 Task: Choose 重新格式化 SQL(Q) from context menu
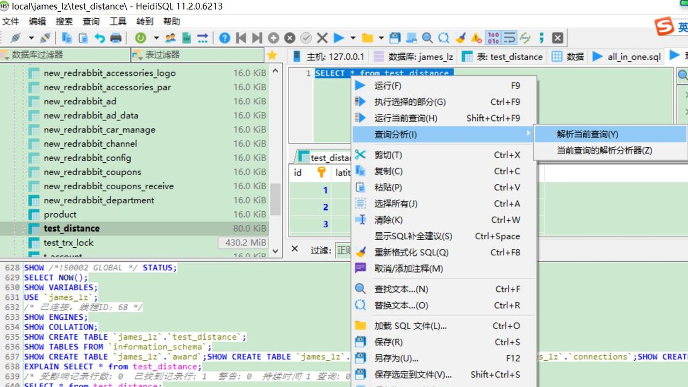(411, 252)
